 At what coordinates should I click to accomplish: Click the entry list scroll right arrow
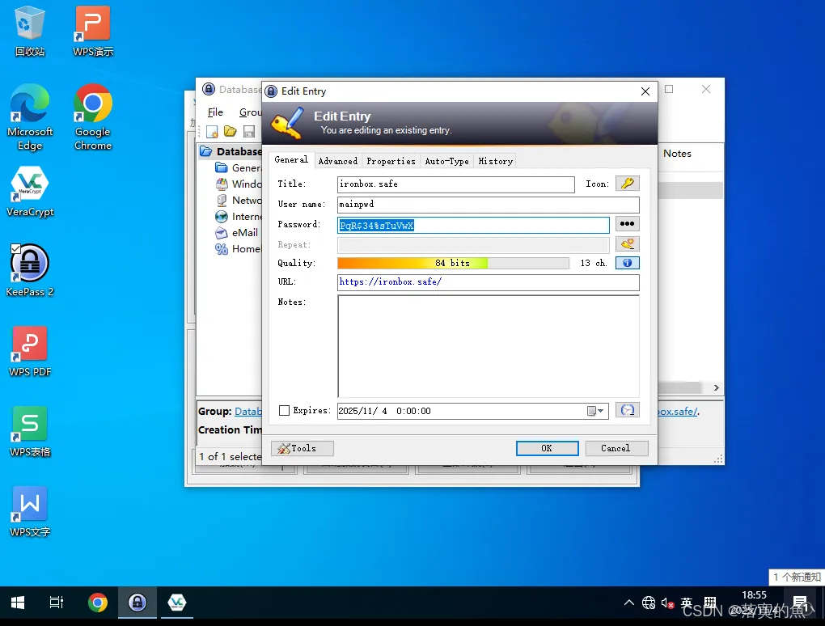point(716,387)
